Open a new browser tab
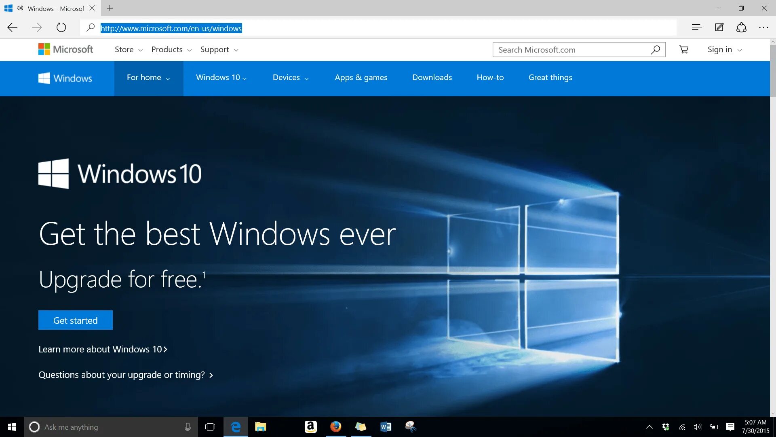Screen dimensions: 776x437 (110, 8)
